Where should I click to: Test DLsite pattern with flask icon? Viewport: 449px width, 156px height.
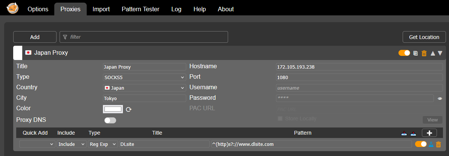click(x=431, y=144)
